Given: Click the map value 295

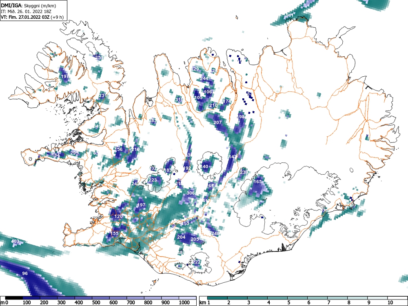Looking at the screenshot, I should pyautogui.click(x=74, y=153).
